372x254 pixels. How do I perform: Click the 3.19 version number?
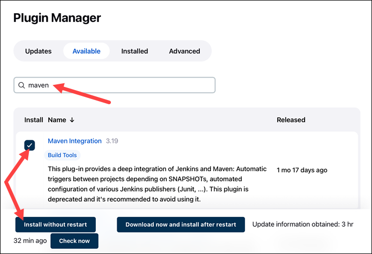point(112,141)
